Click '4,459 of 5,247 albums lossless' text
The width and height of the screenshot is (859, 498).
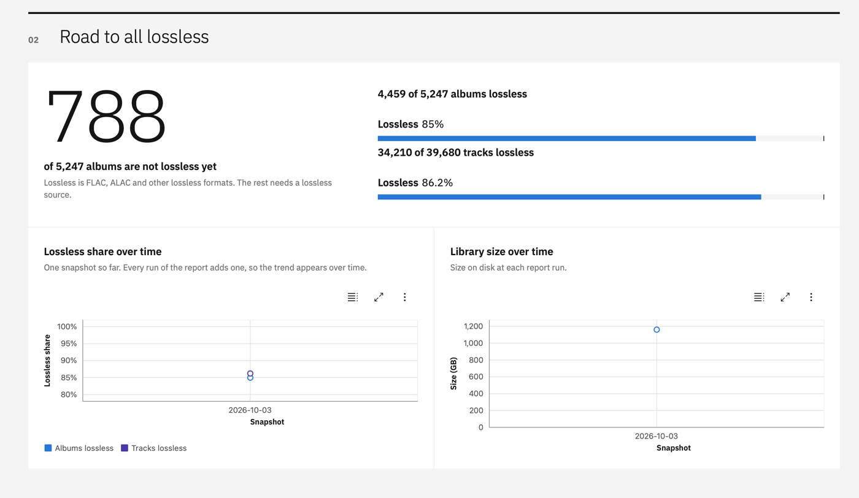click(x=452, y=94)
